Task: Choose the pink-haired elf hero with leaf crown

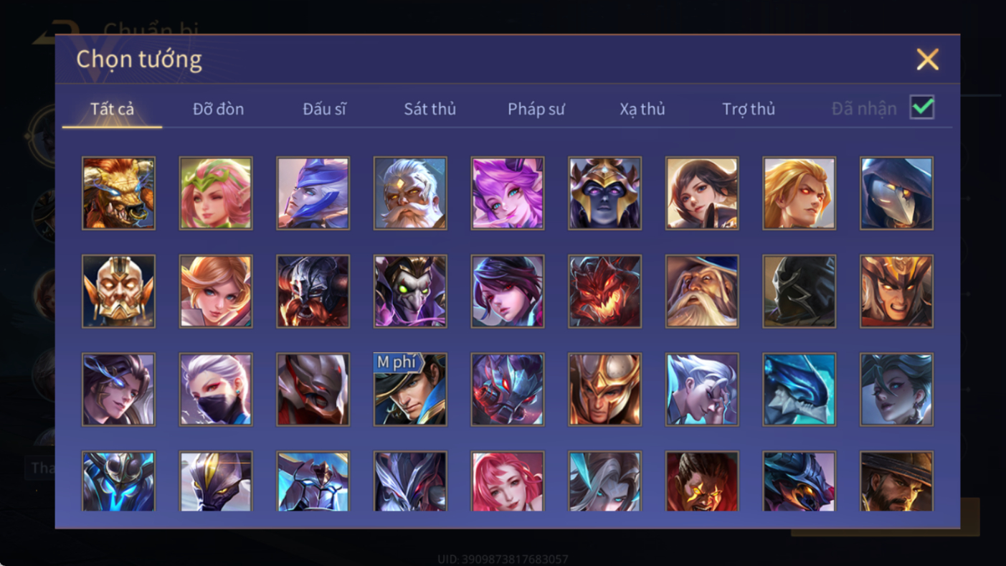Action: click(x=216, y=194)
